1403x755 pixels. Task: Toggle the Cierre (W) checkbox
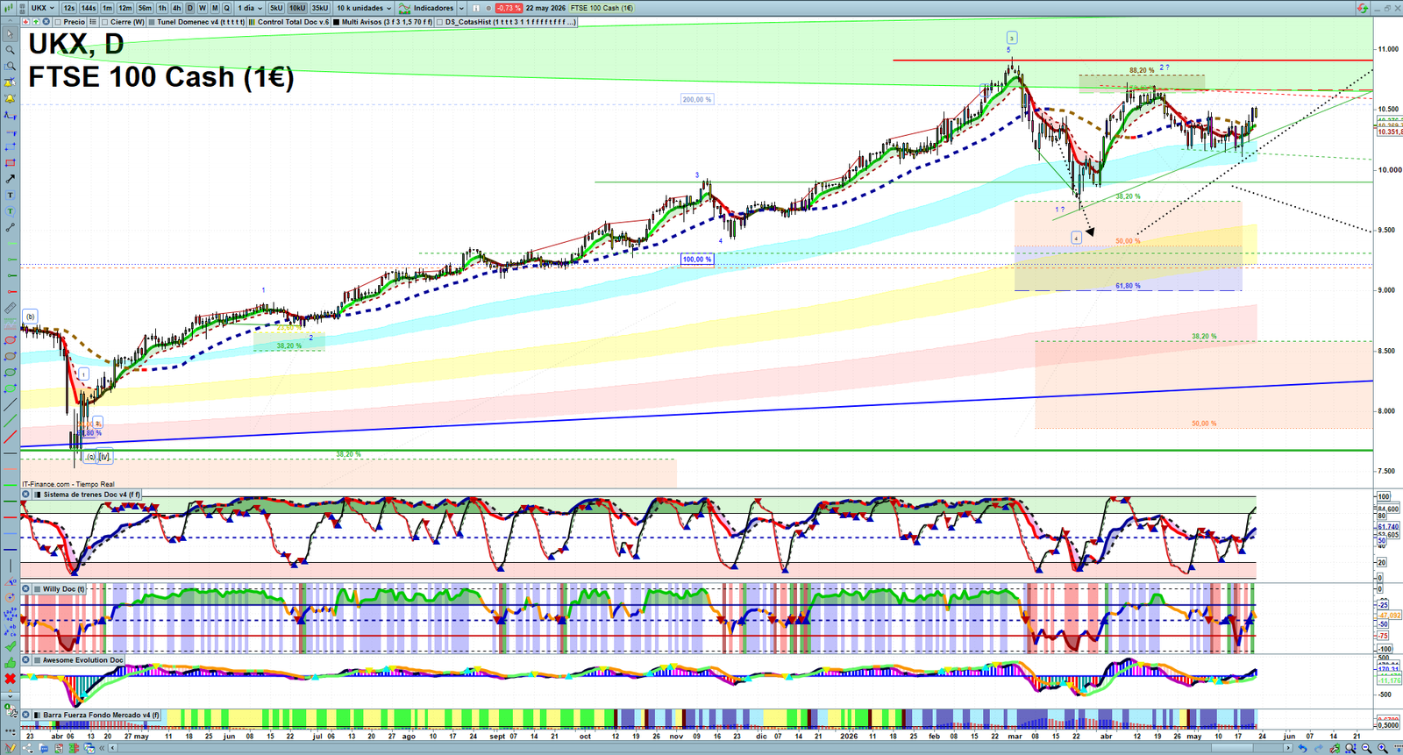click(x=104, y=22)
